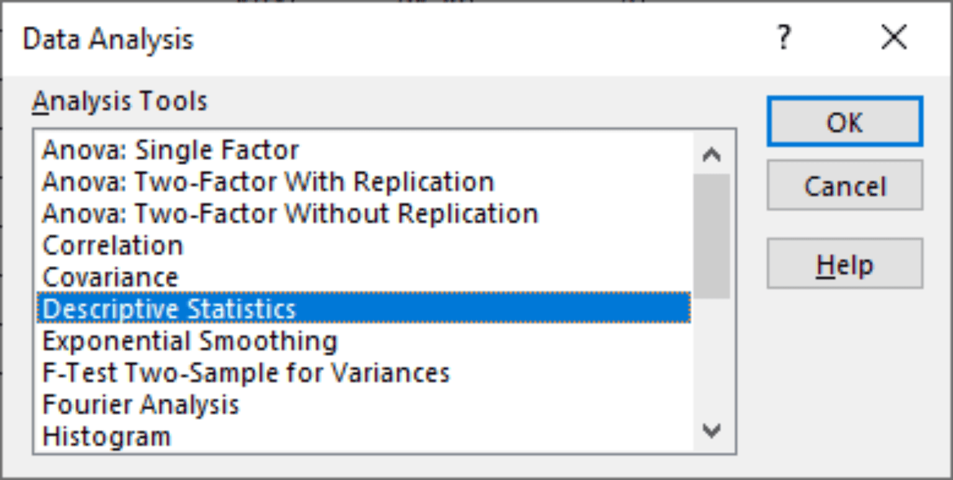Close the Data Analysis dialog
Screen dimensions: 953x480
pos(893,37)
